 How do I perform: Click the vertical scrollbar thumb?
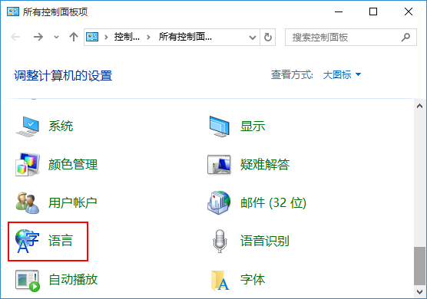click(x=419, y=266)
